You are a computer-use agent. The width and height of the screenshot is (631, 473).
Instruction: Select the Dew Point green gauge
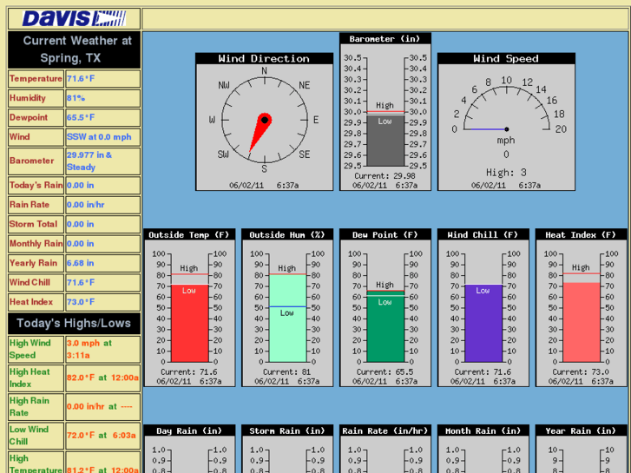pos(385,308)
